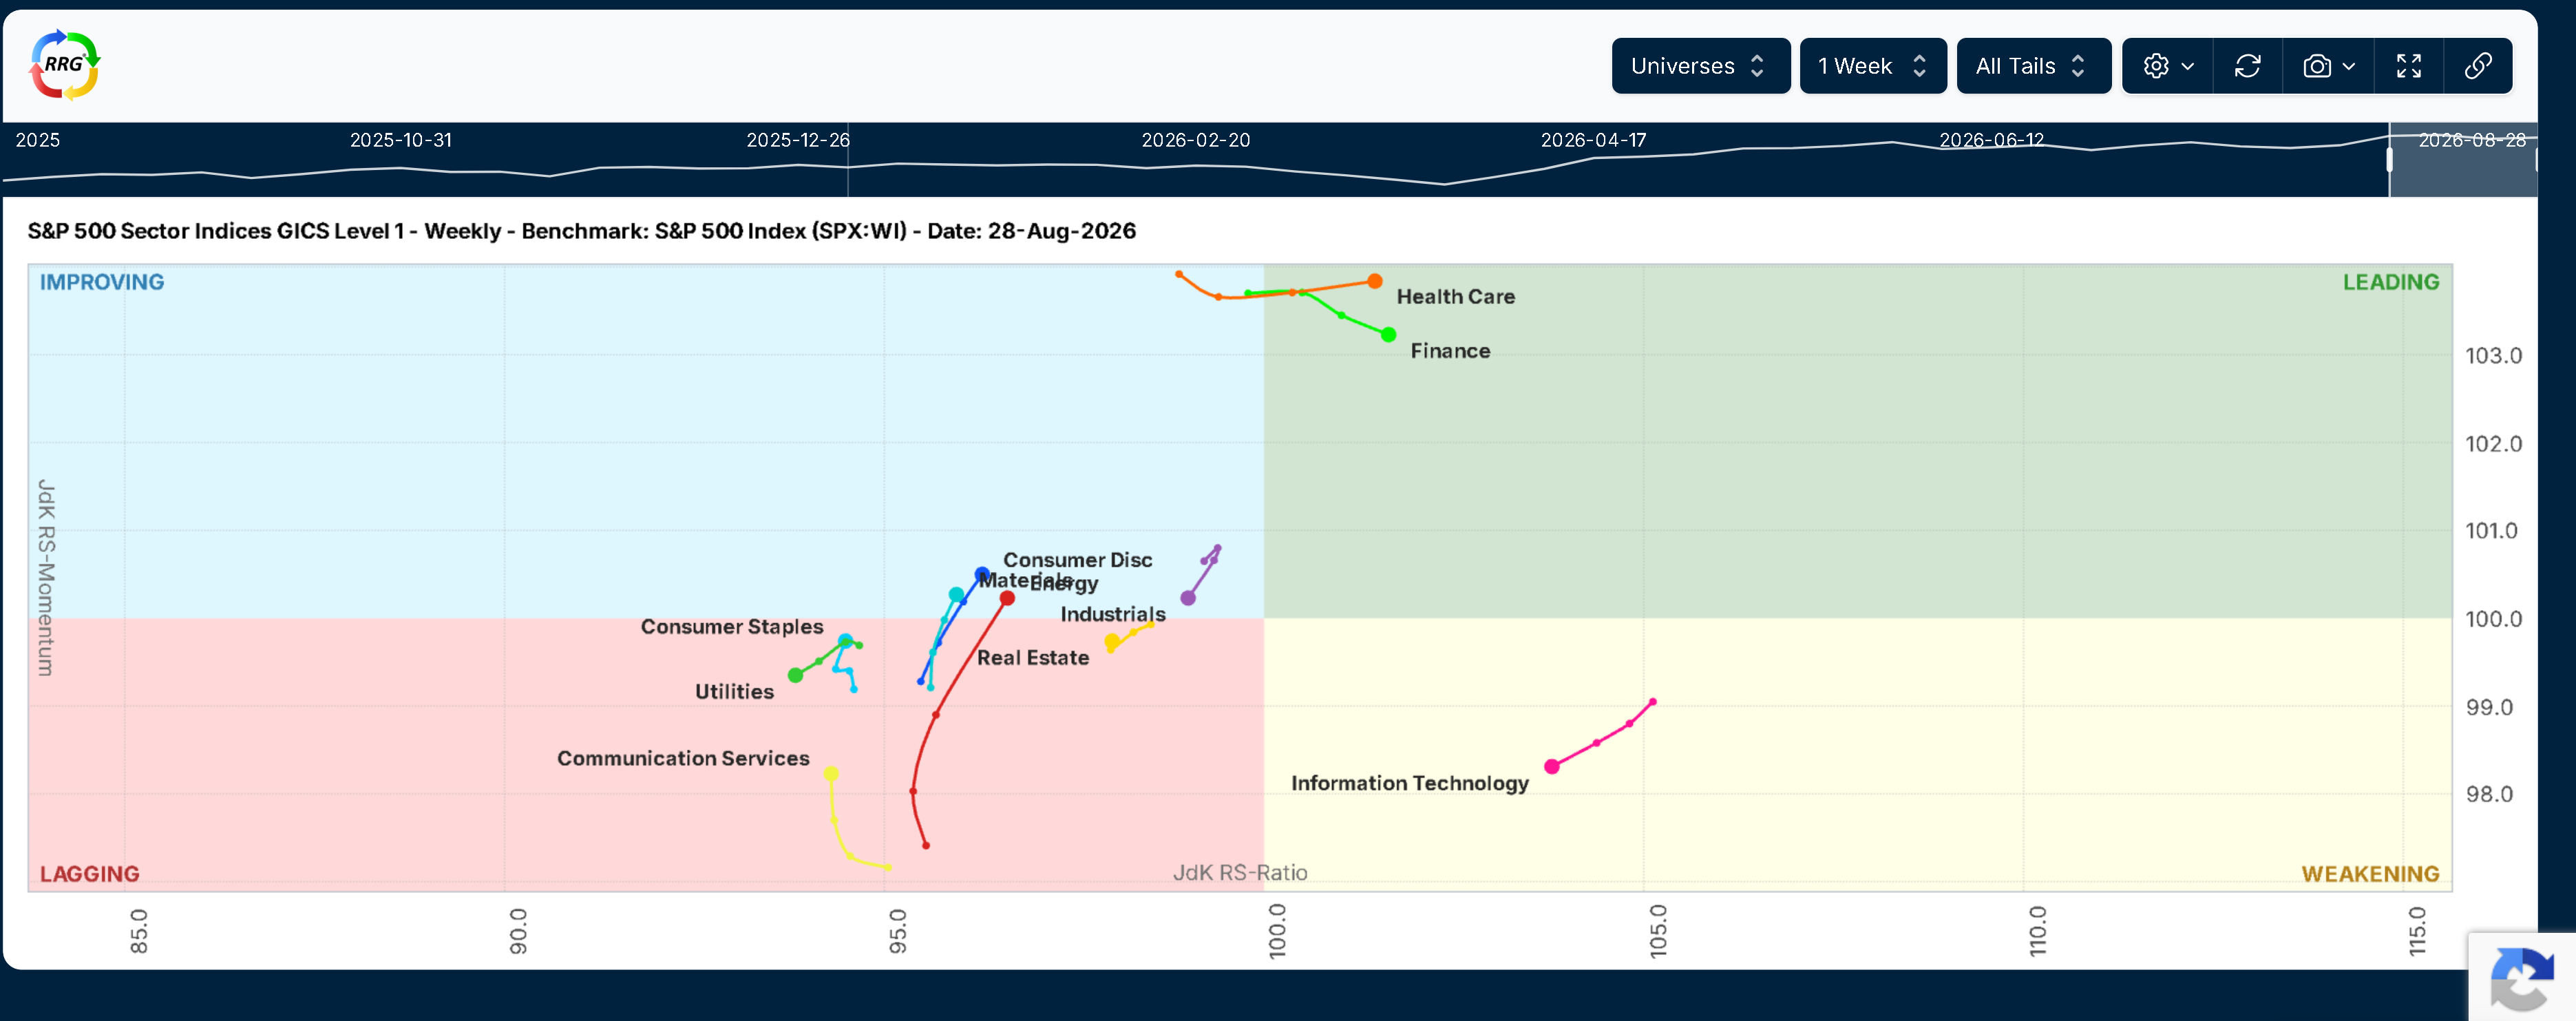
Task: Click the Health Care label
Action: point(1456,297)
